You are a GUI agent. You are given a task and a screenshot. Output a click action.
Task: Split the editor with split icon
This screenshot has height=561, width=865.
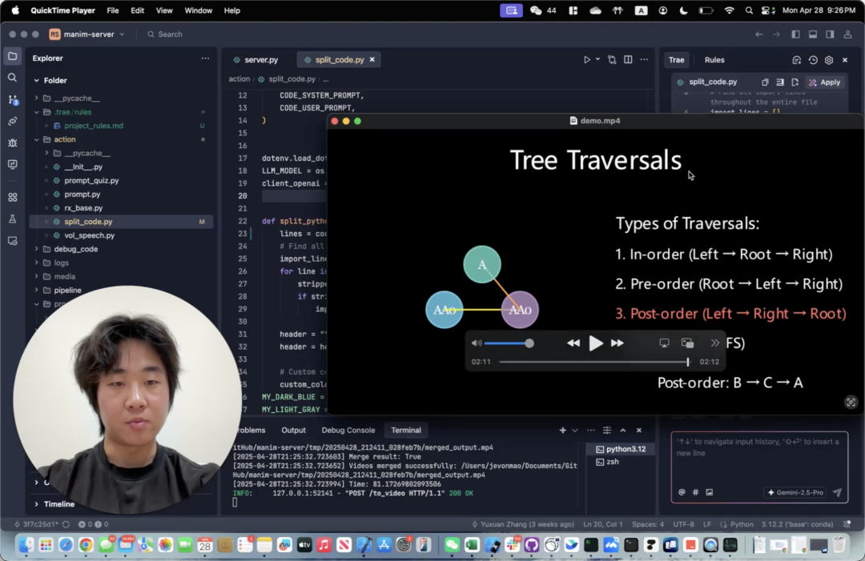628,59
